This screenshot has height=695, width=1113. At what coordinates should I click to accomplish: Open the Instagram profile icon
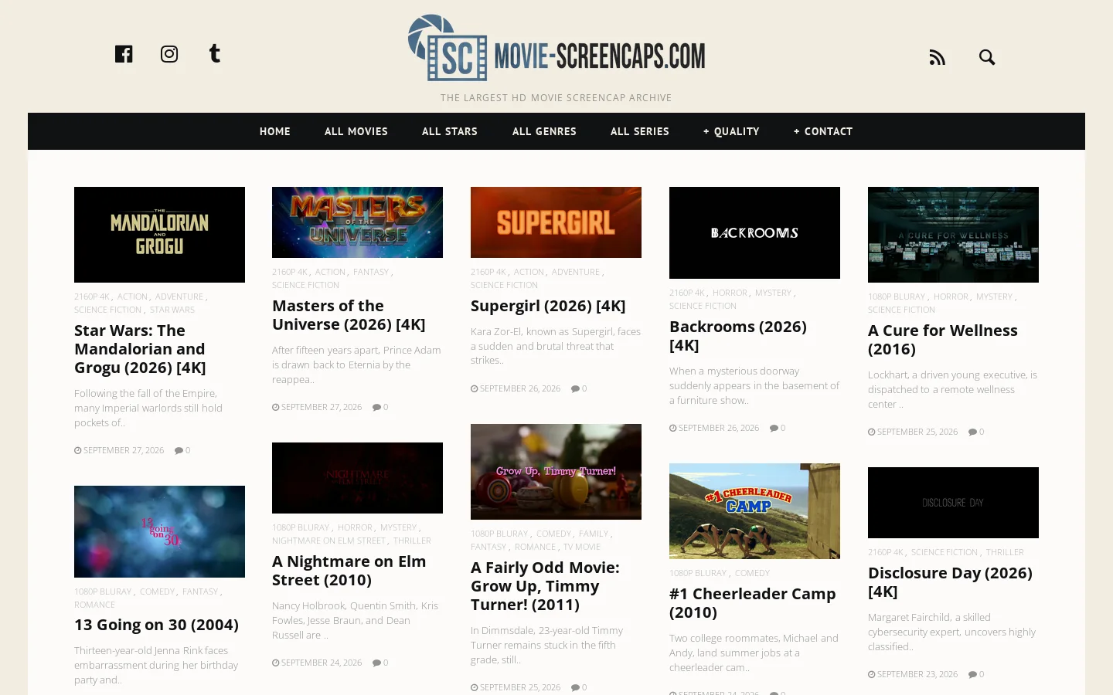[169, 54]
